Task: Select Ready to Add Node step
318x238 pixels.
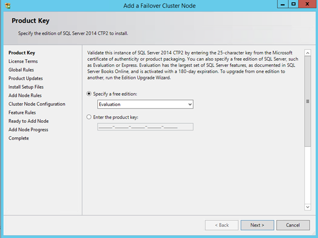Action: pos(29,121)
